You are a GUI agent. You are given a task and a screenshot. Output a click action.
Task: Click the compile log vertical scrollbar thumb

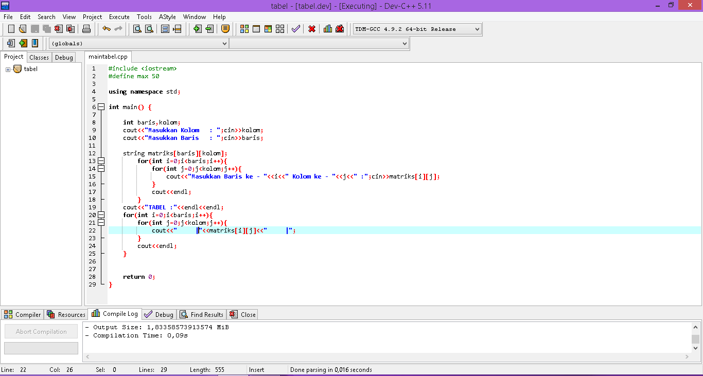tap(695, 339)
